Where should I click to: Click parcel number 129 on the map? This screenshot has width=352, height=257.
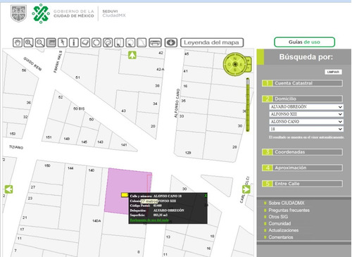tap(188, 153)
